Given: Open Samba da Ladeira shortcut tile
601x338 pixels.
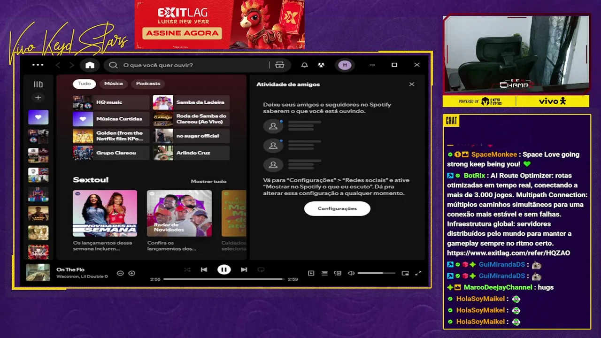Looking at the screenshot, I should pos(191,102).
